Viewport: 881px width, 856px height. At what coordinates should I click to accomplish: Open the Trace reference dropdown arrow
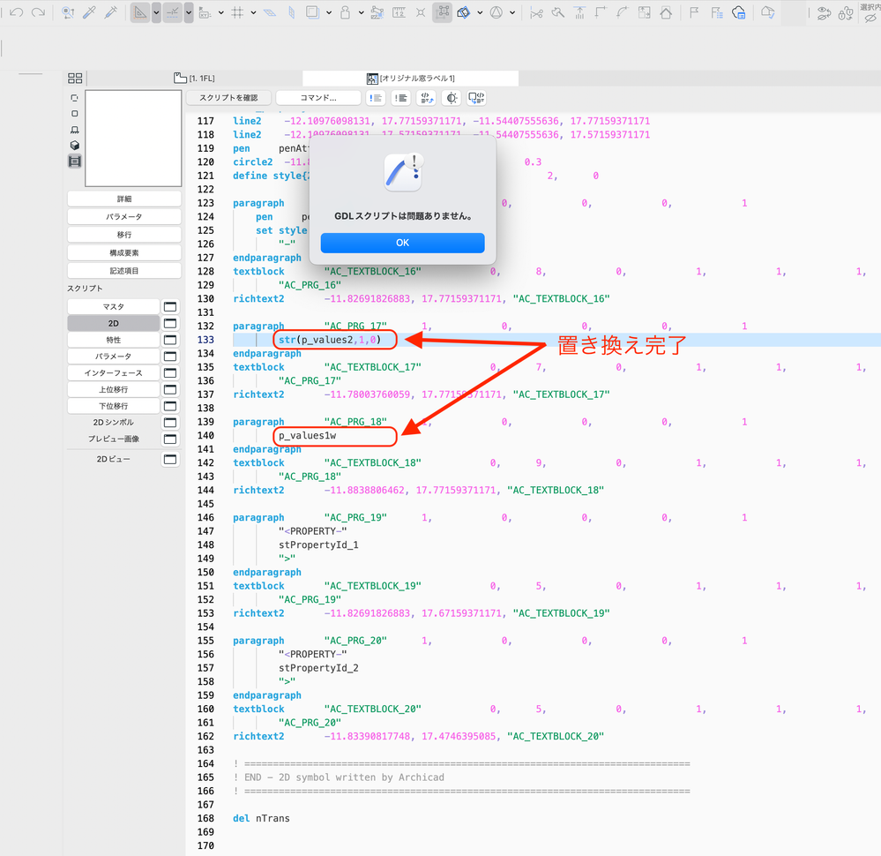click(329, 12)
